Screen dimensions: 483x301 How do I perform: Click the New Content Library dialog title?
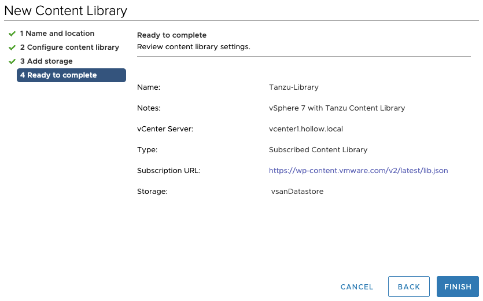click(66, 10)
